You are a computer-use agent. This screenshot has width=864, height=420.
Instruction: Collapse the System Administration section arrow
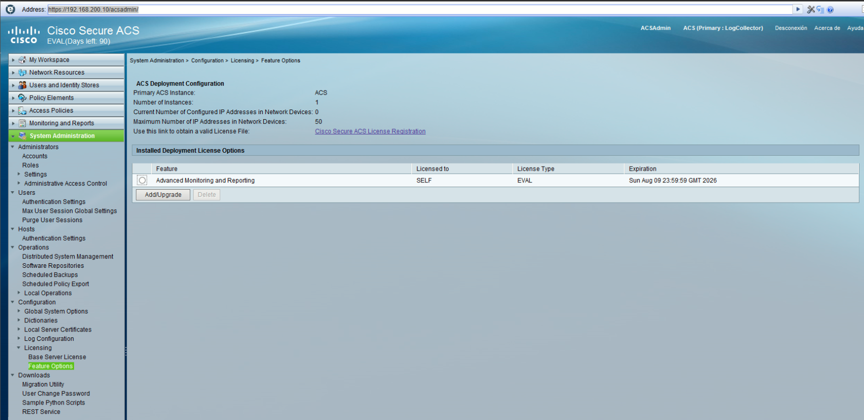coord(13,136)
